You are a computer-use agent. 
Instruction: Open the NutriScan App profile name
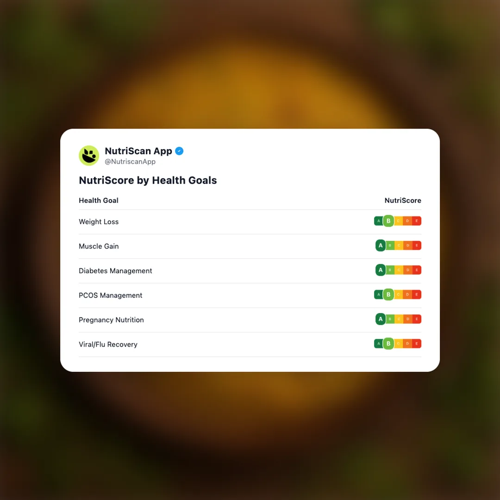click(138, 151)
